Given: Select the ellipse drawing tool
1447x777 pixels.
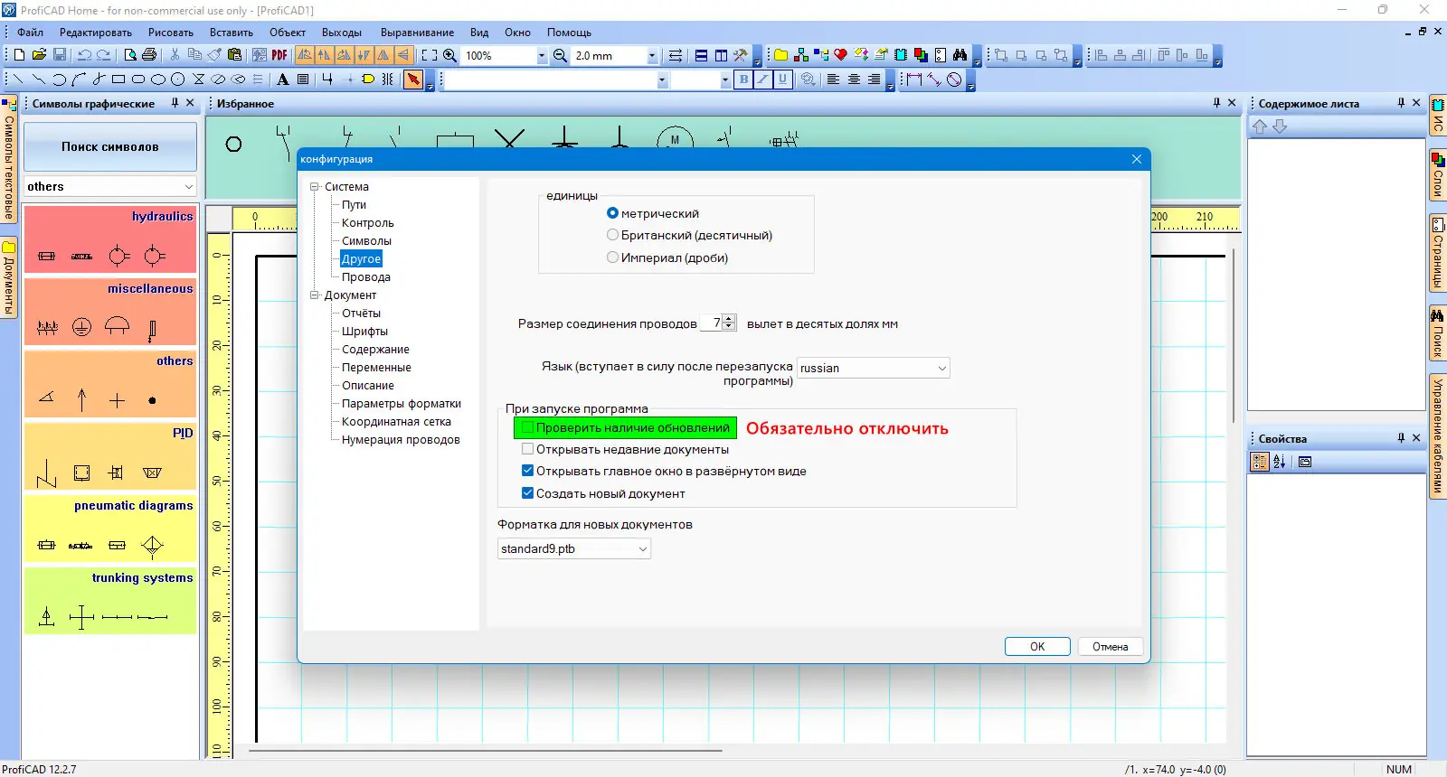Looking at the screenshot, I should coord(158,80).
